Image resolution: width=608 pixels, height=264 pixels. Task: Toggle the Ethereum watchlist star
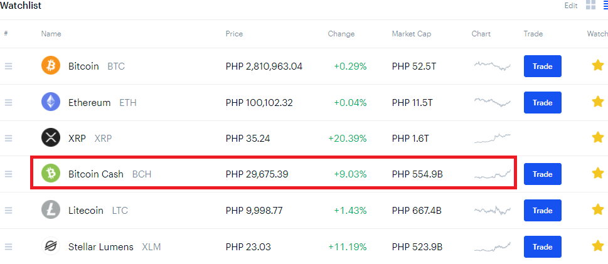point(598,102)
